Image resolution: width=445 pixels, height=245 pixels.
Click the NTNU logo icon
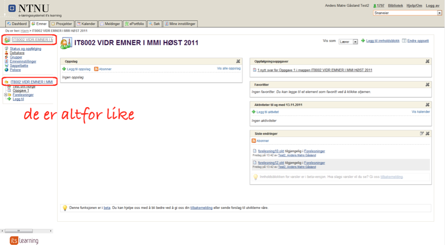pyautogui.click(x=12, y=8)
